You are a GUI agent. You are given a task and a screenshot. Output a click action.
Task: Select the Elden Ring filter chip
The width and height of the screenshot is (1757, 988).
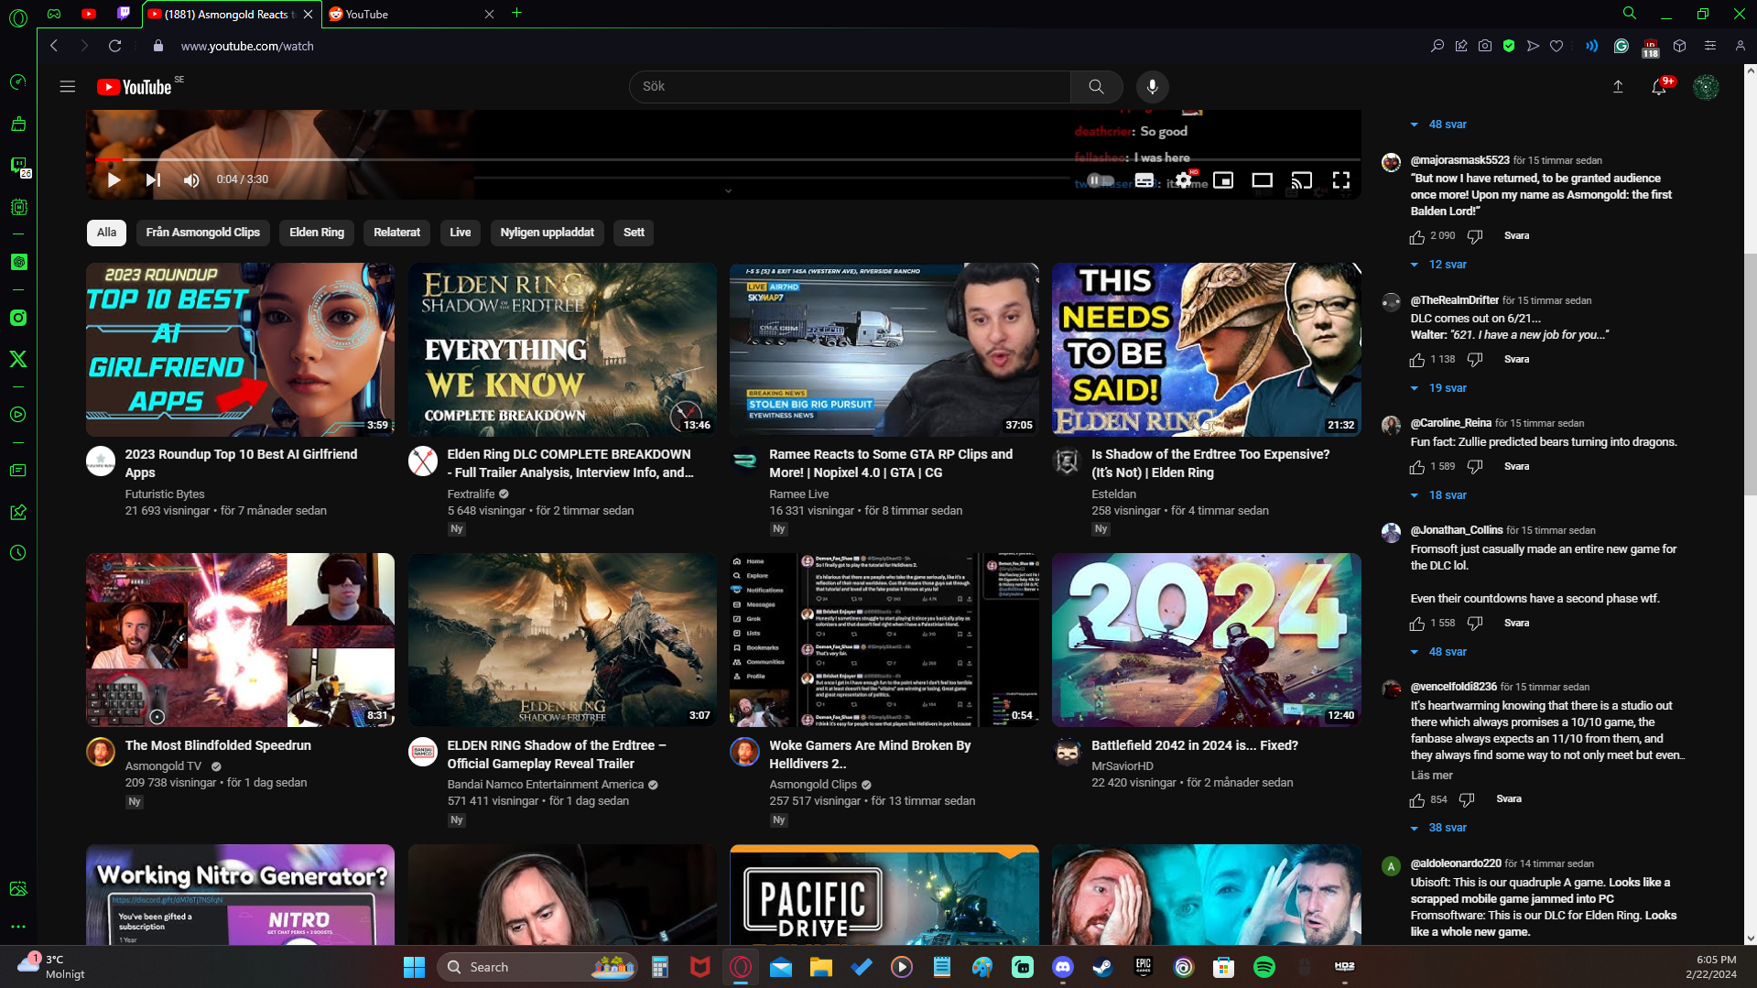pyautogui.click(x=316, y=232)
